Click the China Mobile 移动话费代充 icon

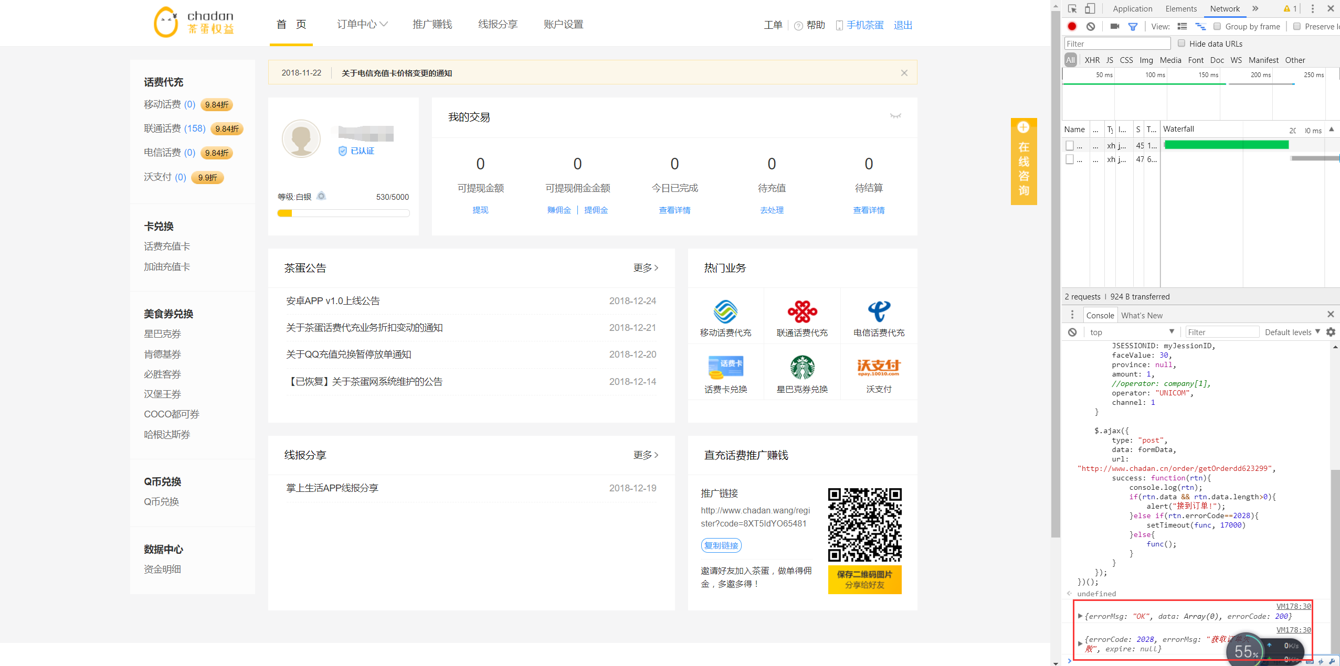(725, 311)
